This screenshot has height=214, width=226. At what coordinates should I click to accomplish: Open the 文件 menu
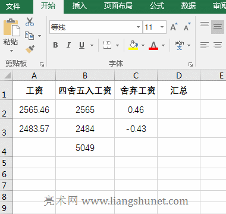pos(13,7)
